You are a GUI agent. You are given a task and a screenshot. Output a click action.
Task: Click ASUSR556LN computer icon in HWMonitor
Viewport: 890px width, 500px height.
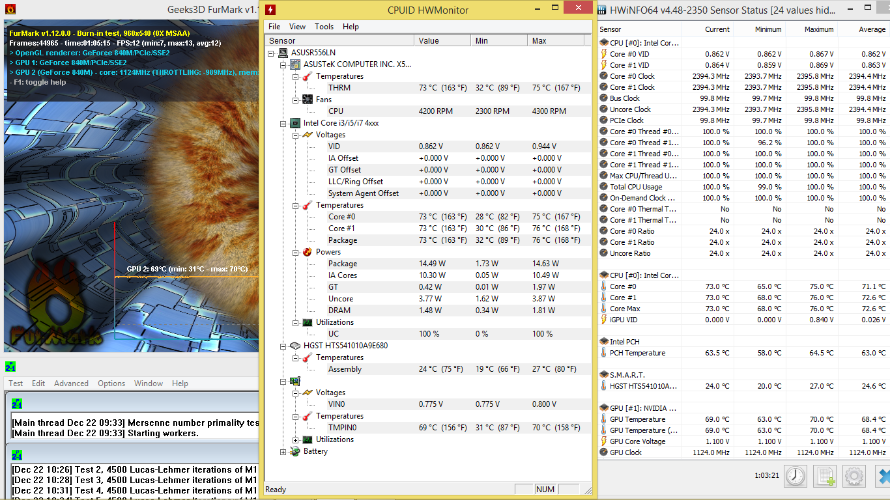pos(283,53)
